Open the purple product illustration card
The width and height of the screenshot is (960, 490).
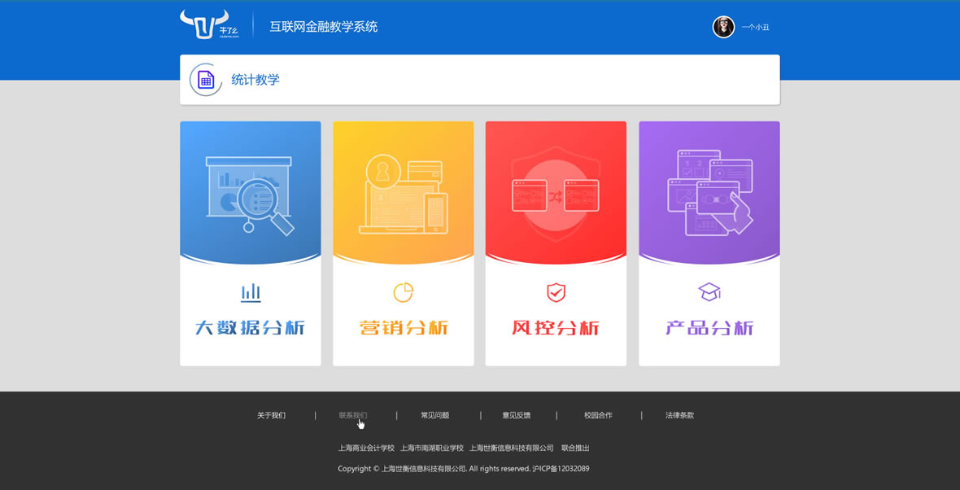(709, 193)
